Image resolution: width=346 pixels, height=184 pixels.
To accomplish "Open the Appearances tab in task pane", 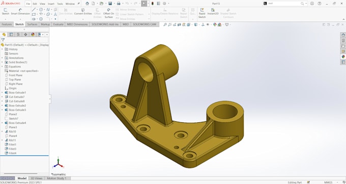I will pyautogui.click(x=343, y=57).
